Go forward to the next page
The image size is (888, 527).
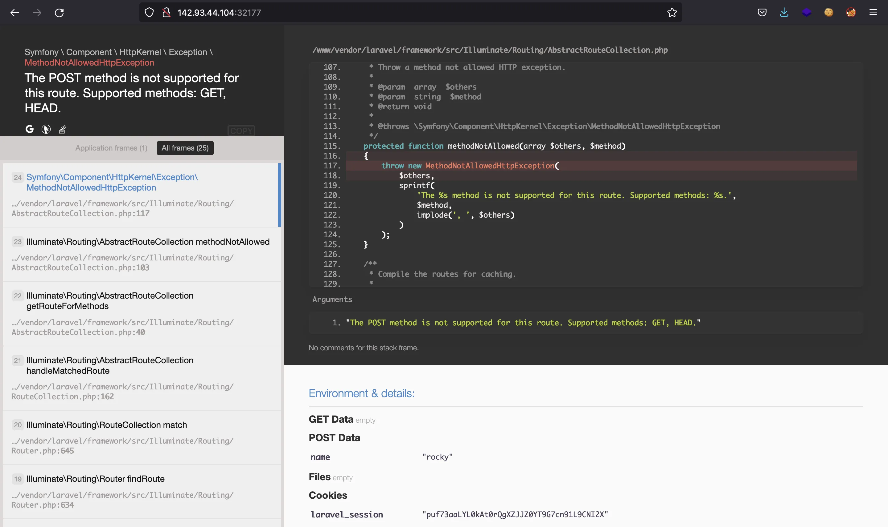point(37,13)
